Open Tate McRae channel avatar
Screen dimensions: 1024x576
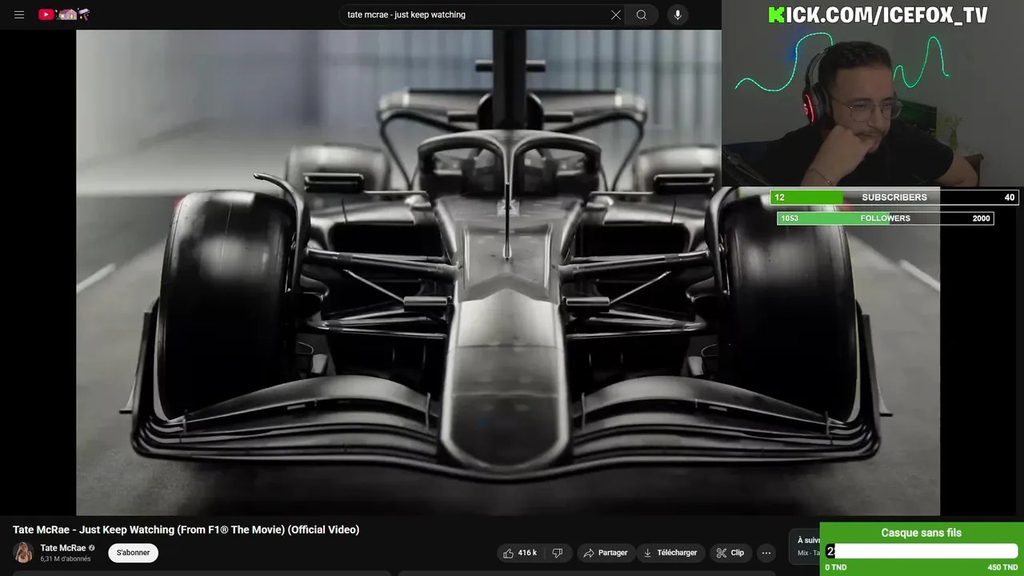[23, 553]
